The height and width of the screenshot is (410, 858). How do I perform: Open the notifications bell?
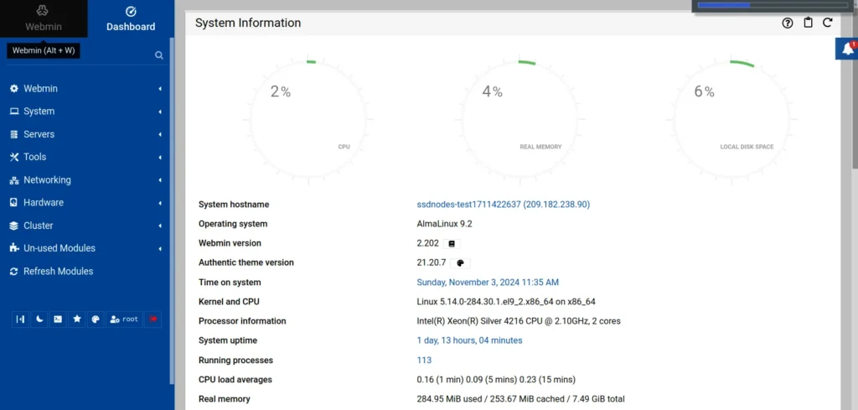848,49
